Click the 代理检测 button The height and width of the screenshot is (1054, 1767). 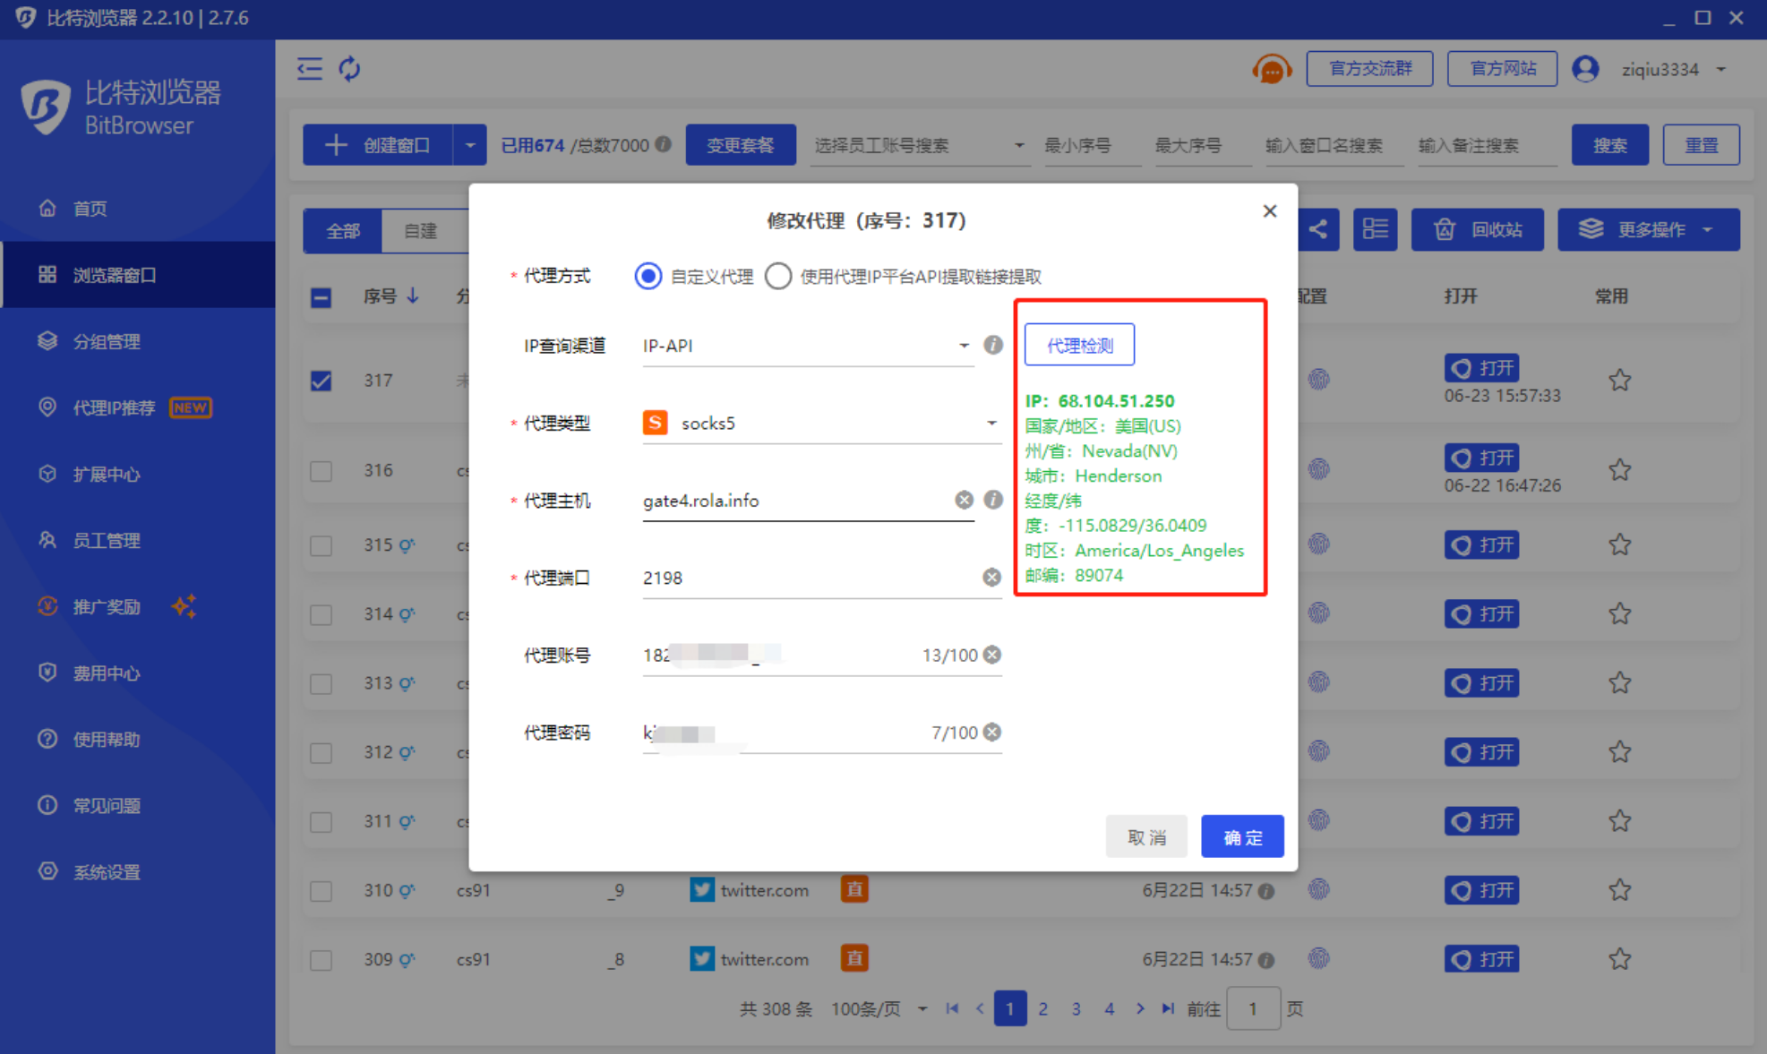pyautogui.click(x=1079, y=345)
